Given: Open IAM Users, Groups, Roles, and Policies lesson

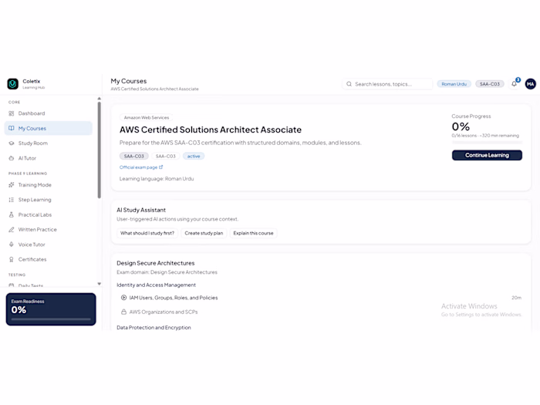Looking at the screenshot, I should tap(321, 298).
